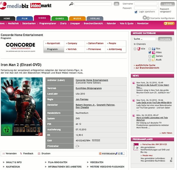Switch to the VIDEO tab
177x170 pixels.
point(42,18)
